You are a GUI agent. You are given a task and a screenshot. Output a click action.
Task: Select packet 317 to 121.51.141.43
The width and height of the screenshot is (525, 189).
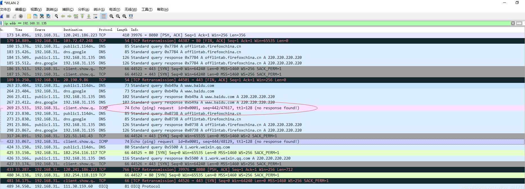point(262,136)
